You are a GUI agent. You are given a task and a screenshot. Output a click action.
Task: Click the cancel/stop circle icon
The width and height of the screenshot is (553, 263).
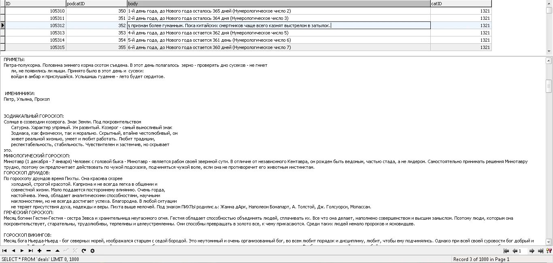(x=92, y=251)
